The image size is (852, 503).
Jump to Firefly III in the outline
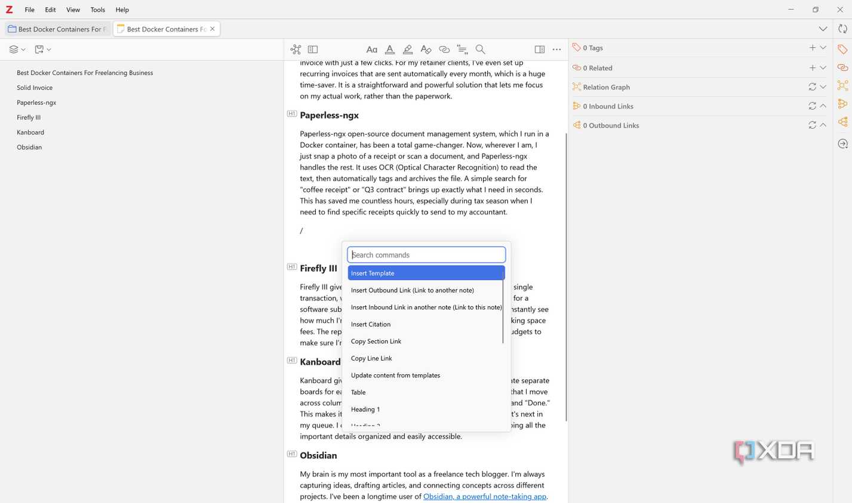tap(29, 117)
